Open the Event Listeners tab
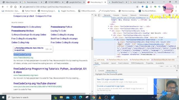This screenshot has width=179, height=100. tap(123, 63)
